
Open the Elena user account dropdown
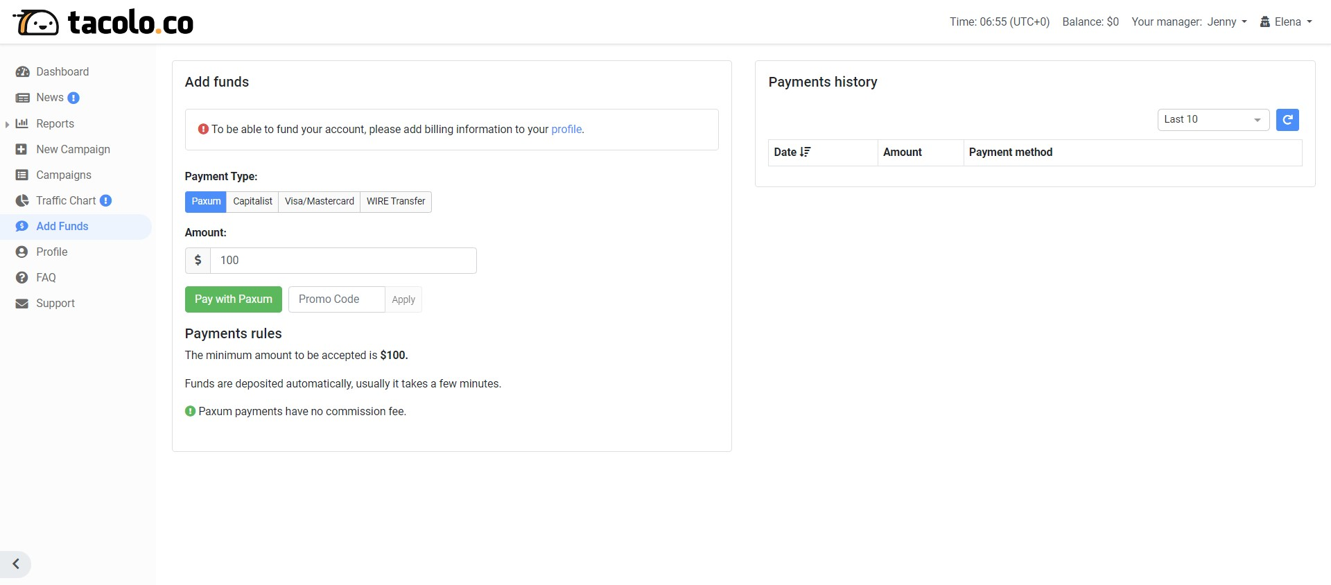(1286, 22)
